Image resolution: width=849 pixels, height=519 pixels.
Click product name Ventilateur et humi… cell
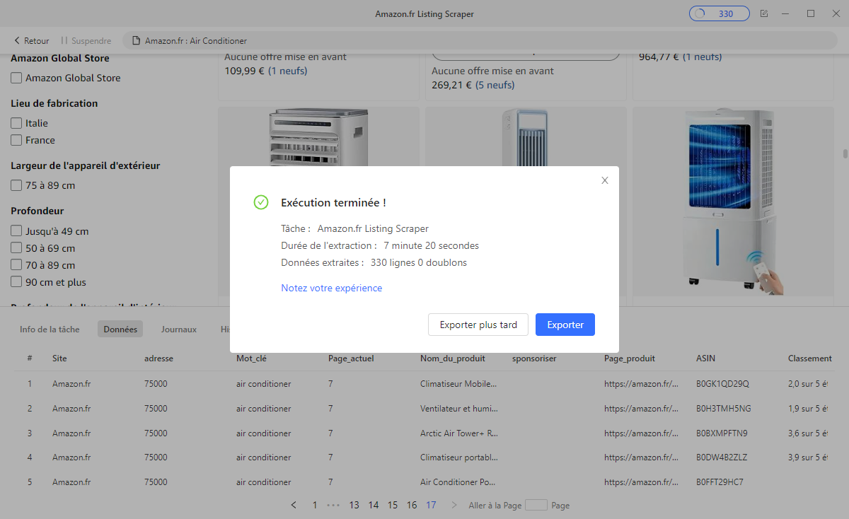[458, 409]
